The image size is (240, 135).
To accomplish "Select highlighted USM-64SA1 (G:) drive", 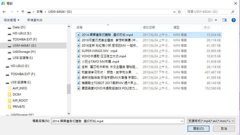I will coord(33,46).
